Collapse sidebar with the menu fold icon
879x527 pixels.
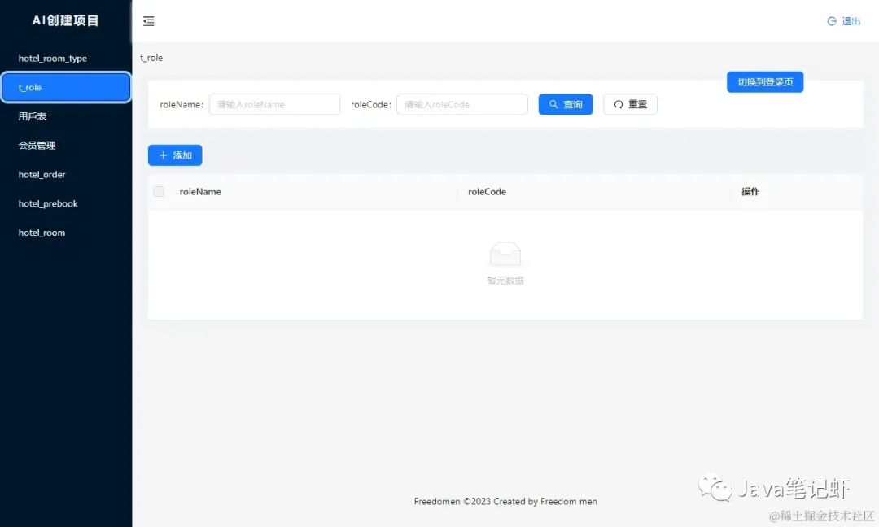[149, 21]
